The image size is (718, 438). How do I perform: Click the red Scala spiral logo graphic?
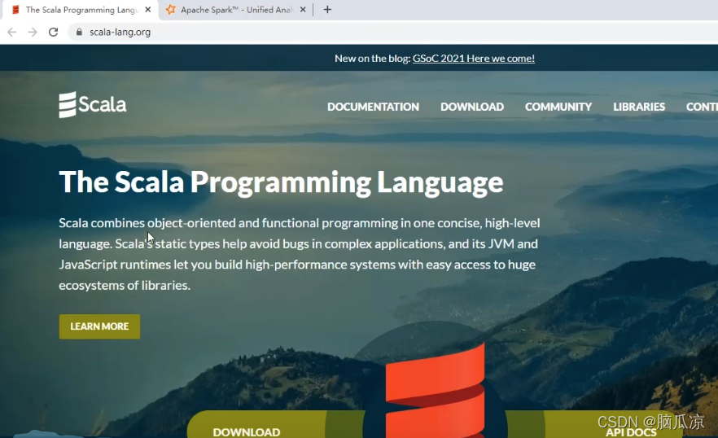tap(435, 392)
